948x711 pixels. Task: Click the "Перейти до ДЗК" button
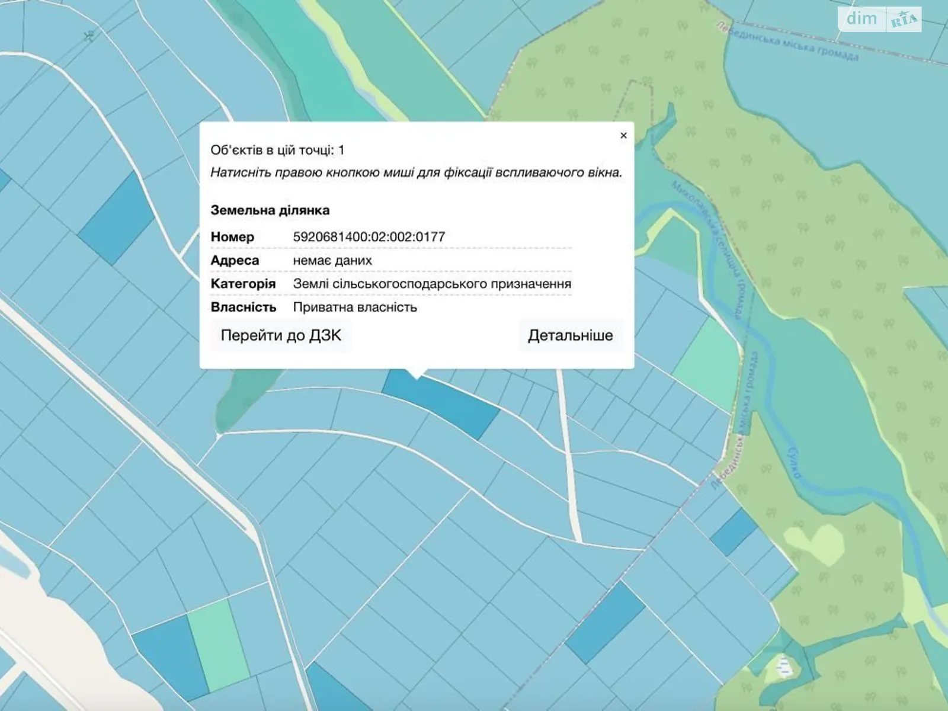pos(281,336)
